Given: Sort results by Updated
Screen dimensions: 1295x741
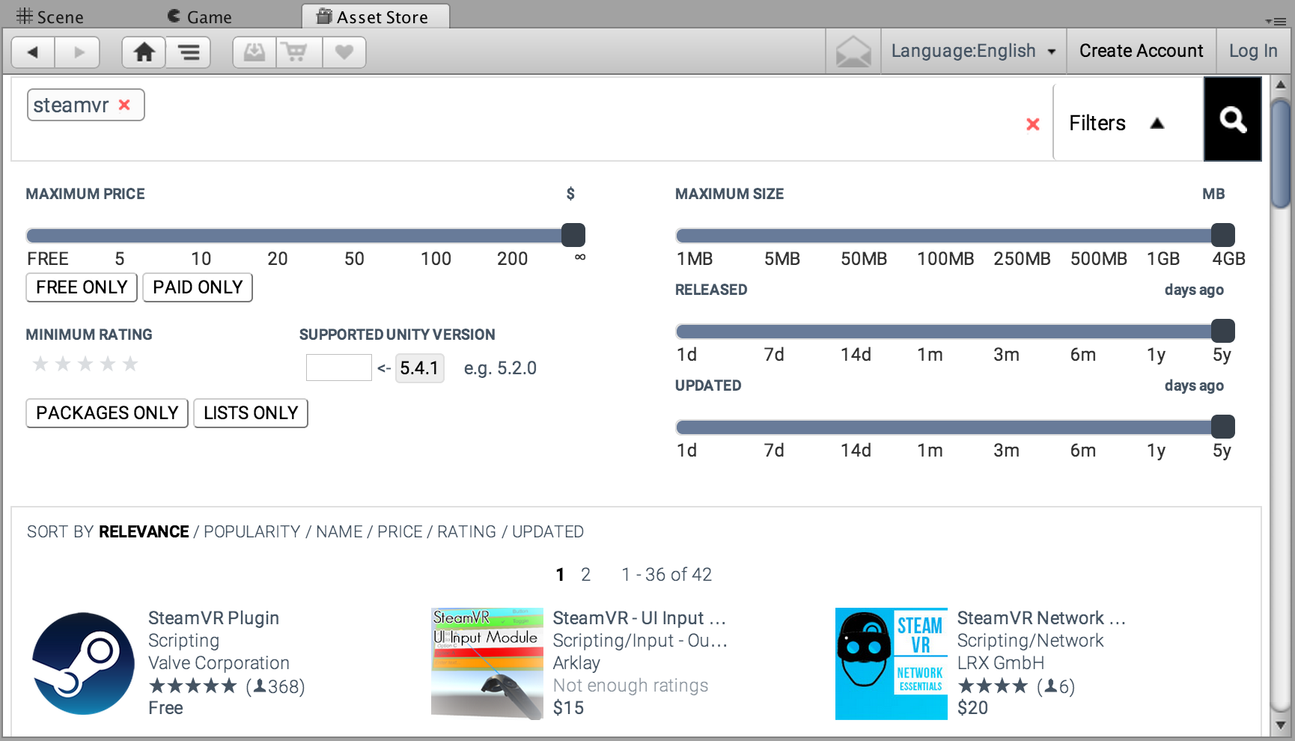Looking at the screenshot, I should pos(548,531).
